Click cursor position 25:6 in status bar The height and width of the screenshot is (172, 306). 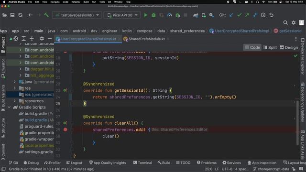click(x=208, y=169)
